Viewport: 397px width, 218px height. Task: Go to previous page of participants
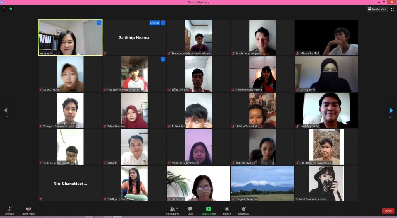(5, 111)
